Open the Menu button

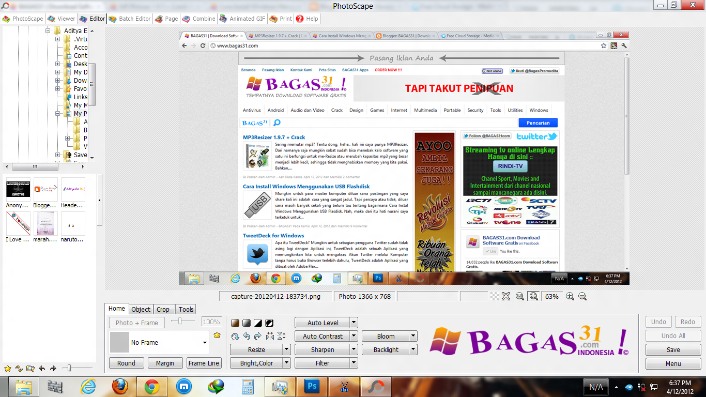(673, 363)
